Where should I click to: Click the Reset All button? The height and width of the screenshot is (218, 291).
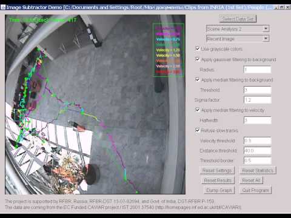[251, 180]
